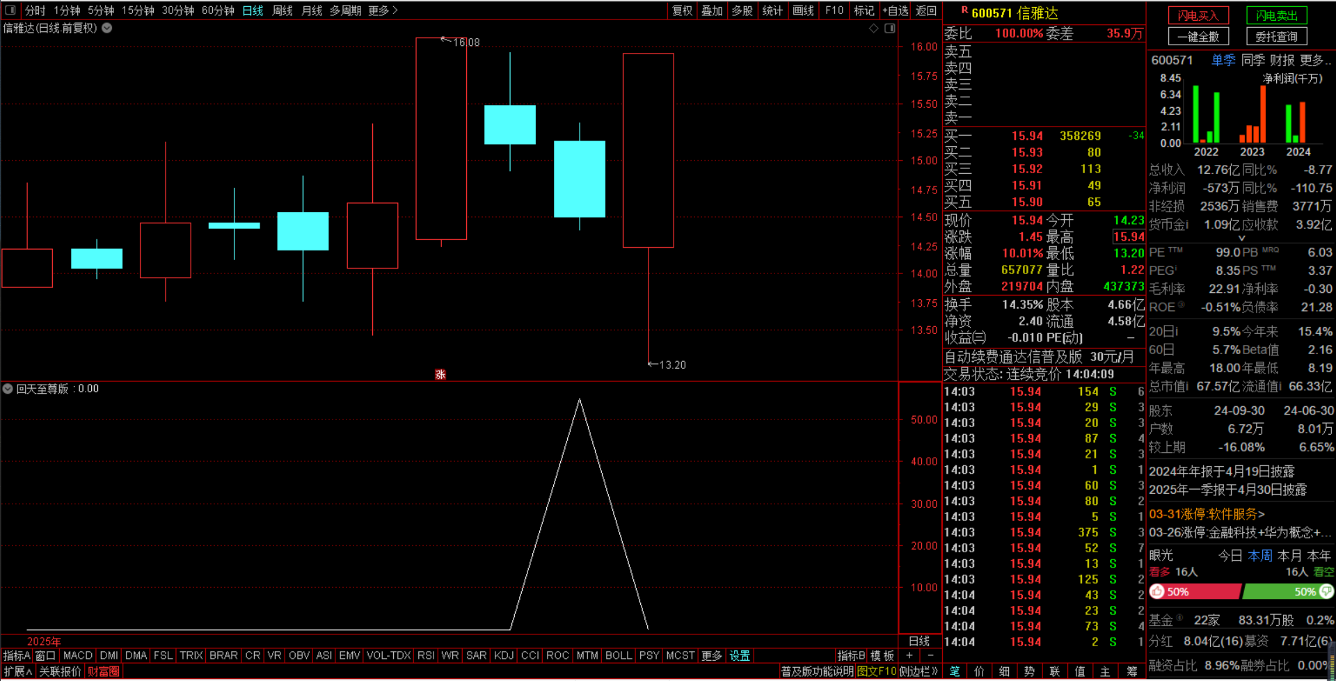The image size is (1336, 681).
Task: Click the 闪电买入 quick buy button
Action: [1198, 15]
